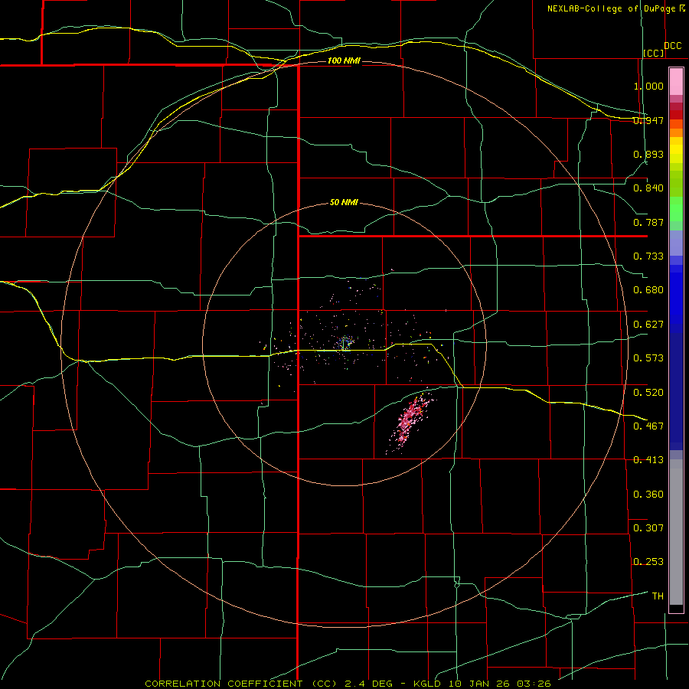Select the 0.573 scale value

pyautogui.click(x=648, y=358)
